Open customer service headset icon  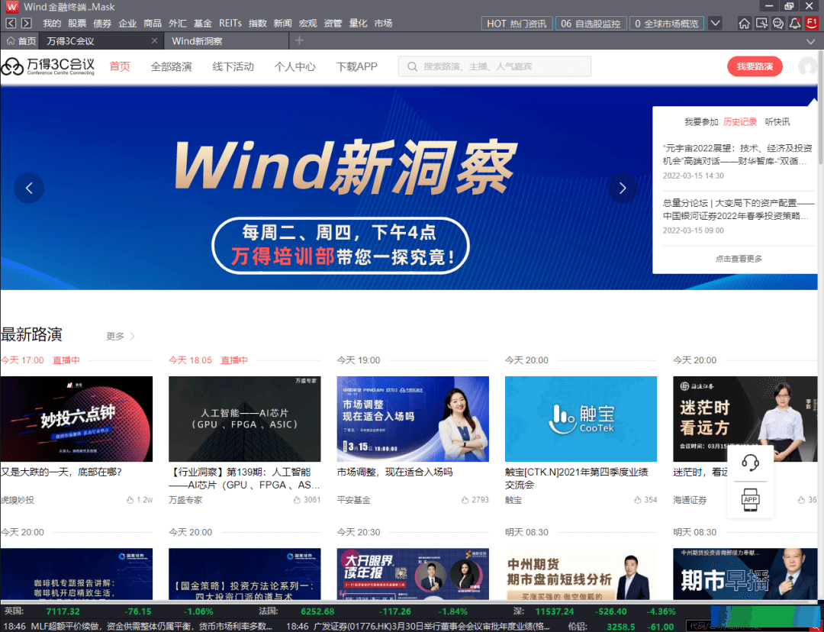pos(750,463)
